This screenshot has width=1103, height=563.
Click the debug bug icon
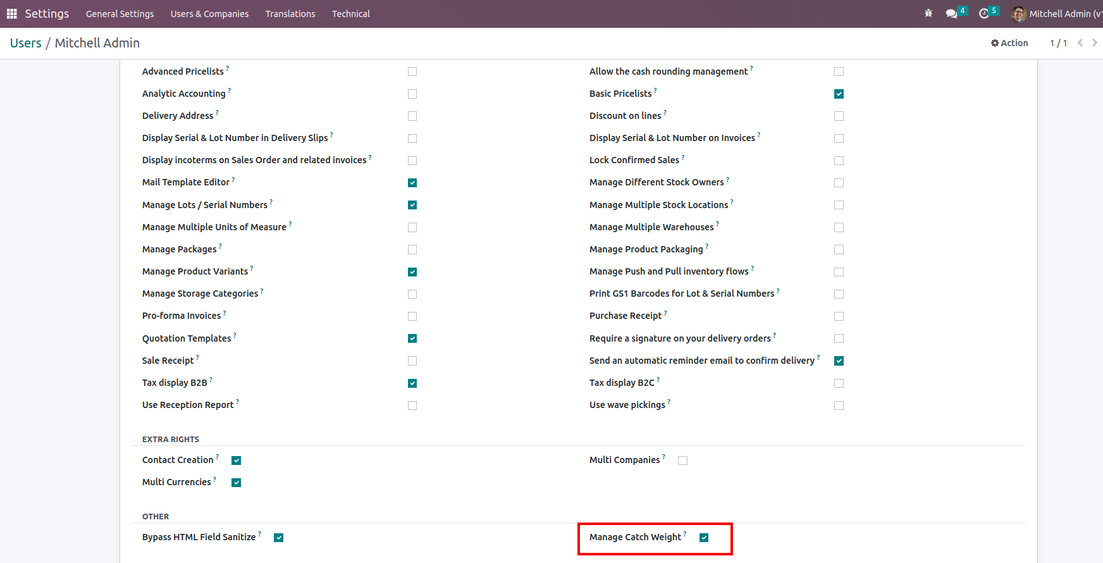928,13
